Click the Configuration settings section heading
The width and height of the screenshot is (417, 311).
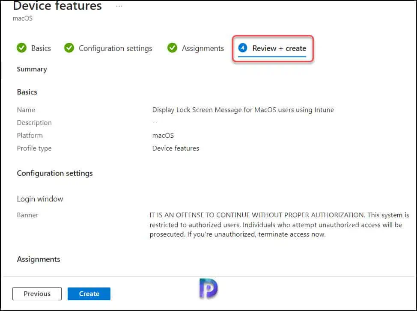(55, 173)
